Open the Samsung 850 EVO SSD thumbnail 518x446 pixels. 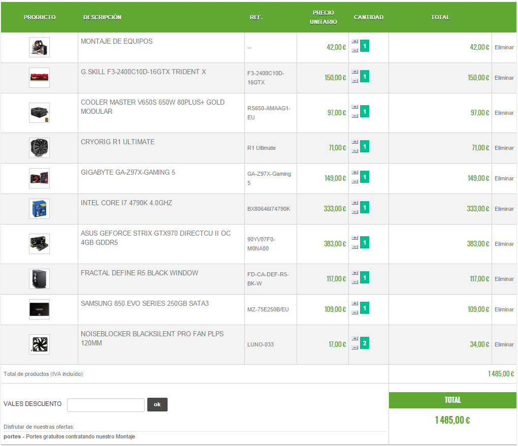[x=39, y=309]
